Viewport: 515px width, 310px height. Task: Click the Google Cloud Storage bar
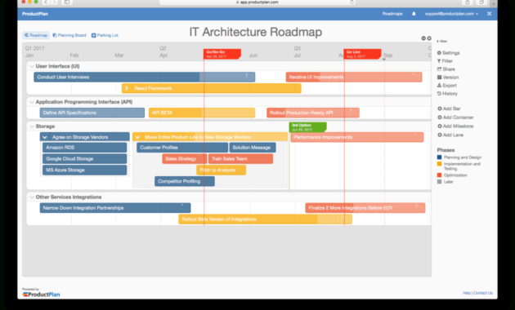coord(84,158)
